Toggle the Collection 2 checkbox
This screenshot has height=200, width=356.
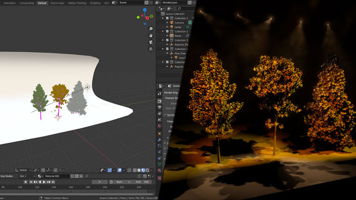coord(167,31)
